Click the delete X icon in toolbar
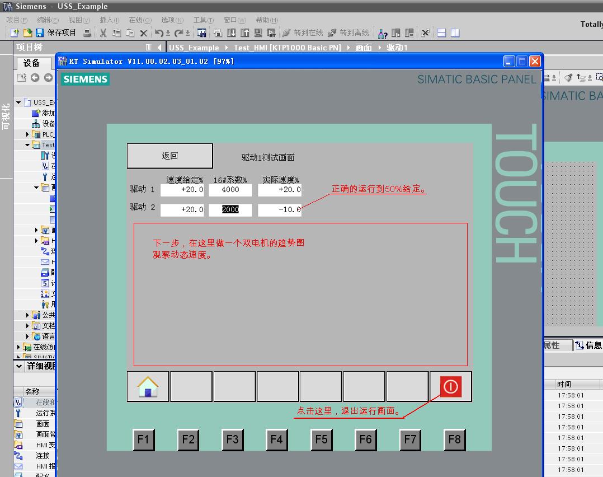603x477 pixels. (143, 33)
